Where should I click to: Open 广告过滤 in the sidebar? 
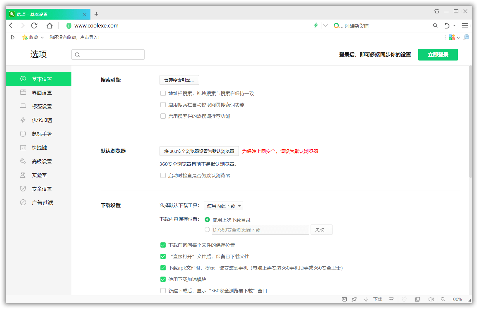pos(39,202)
